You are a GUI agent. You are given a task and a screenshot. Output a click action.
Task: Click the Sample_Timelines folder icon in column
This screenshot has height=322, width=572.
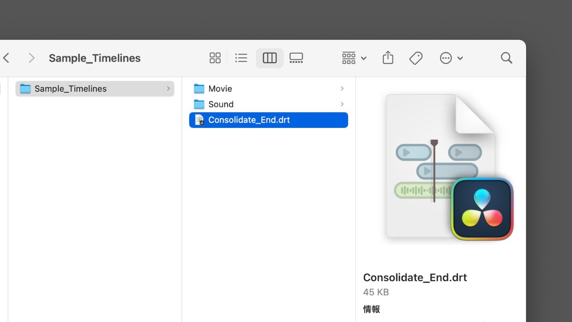[x=25, y=89]
